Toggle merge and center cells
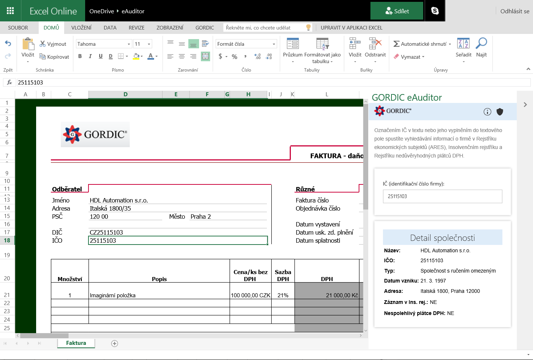533x360 pixels. click(205, 56)
